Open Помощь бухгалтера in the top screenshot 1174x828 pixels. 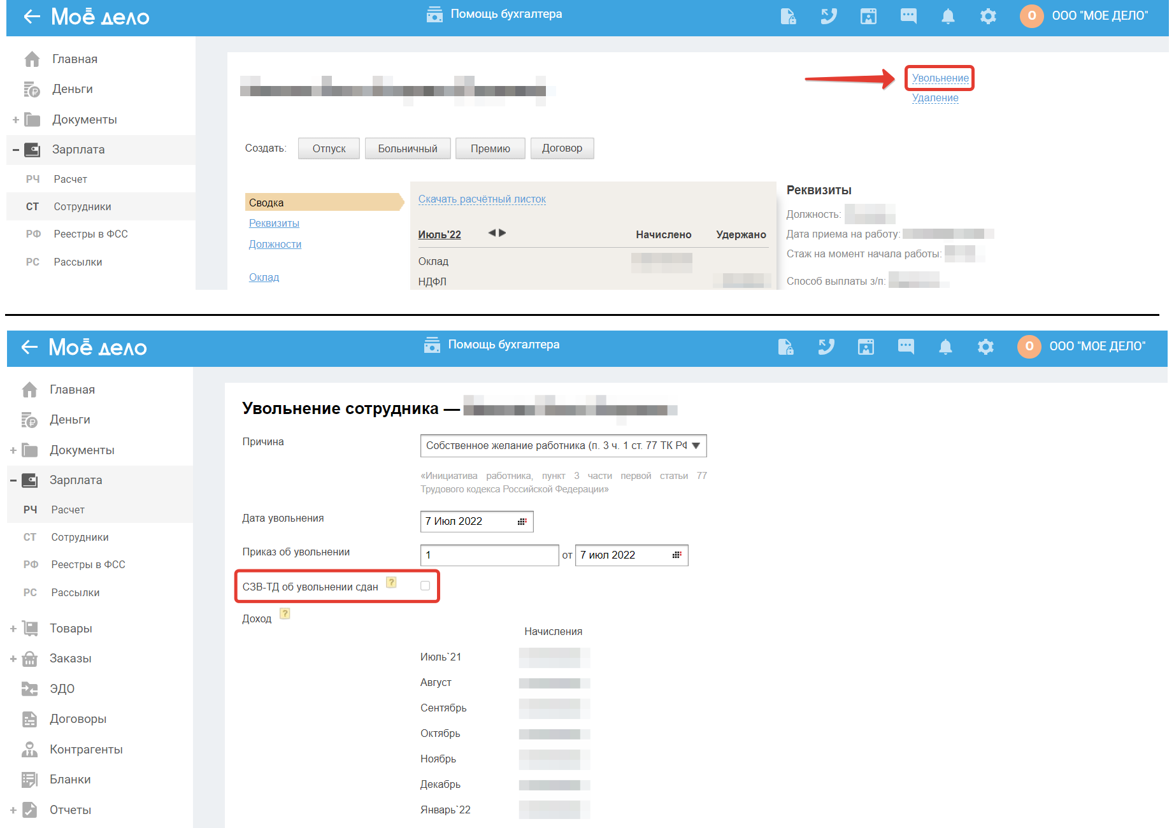(x=494, y=14)
